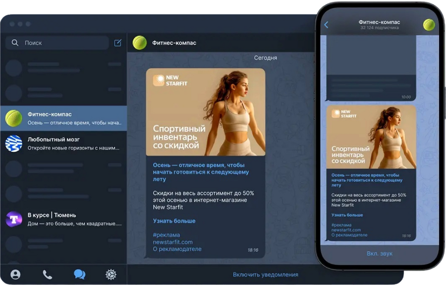Click the Включить уведомления button

pos(266,275)
